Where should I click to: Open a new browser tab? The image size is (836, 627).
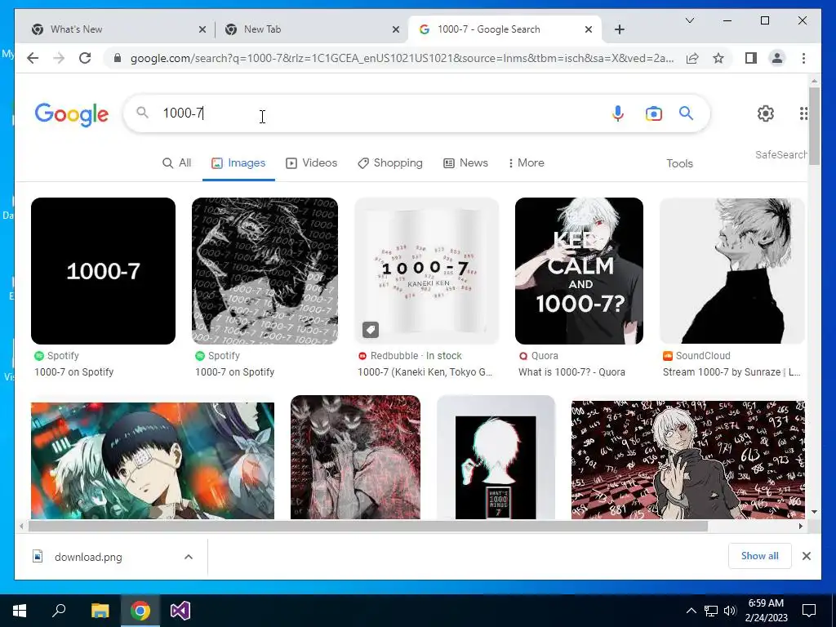pos(619,29)
